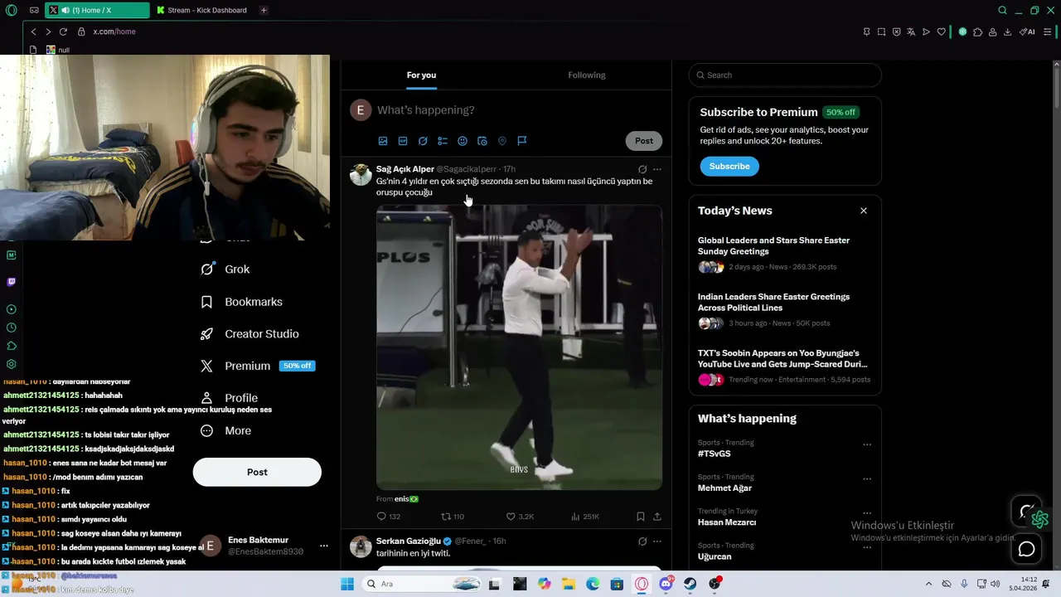
Task: Schedule post icon in composer
Action: point(482,141)
